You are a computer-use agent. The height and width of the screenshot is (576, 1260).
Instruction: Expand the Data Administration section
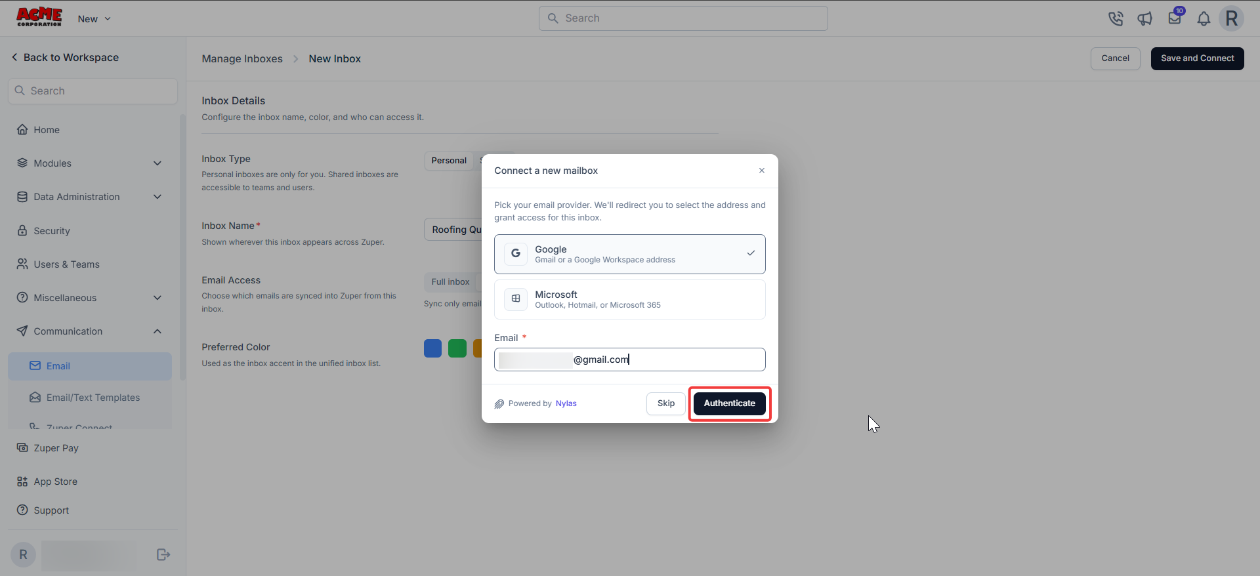pos(90,197)
